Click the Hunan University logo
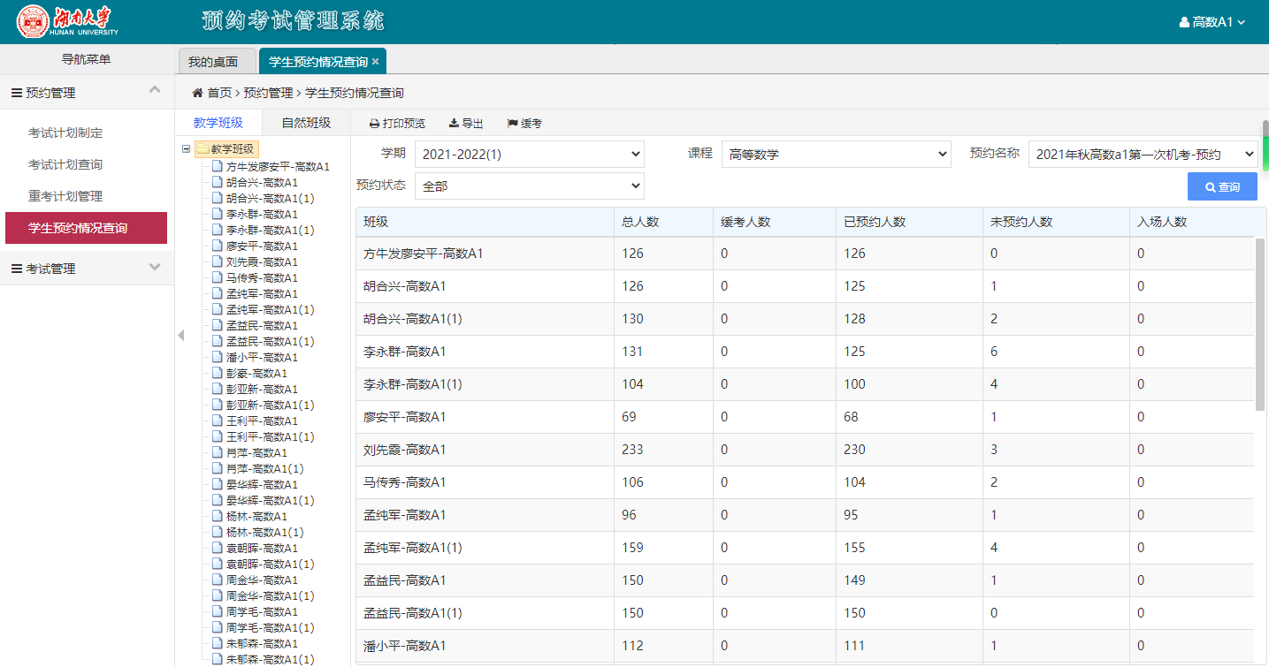This screenshot has height=667, width=1269. [34, 22]
